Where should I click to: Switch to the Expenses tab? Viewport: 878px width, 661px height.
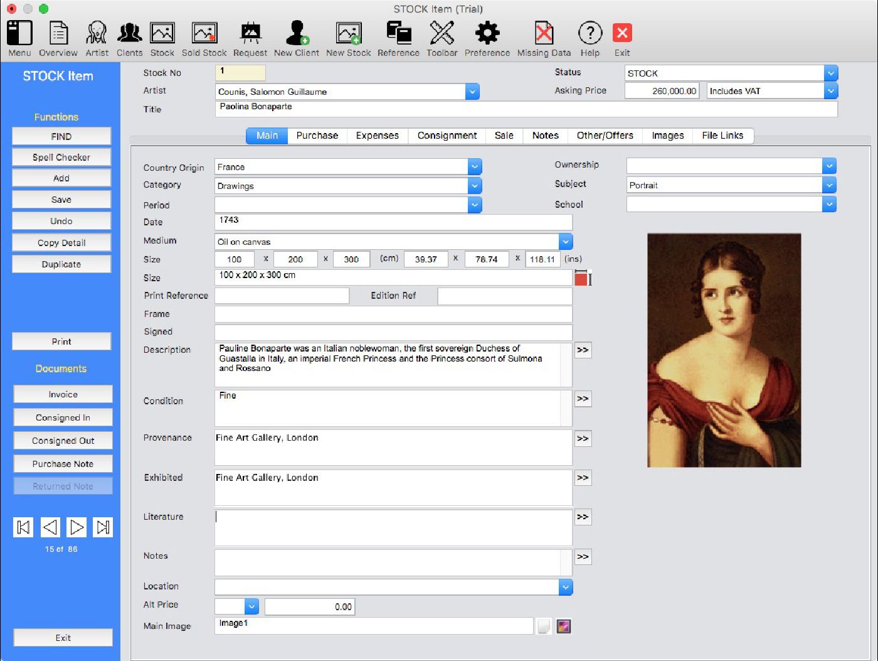[377, 136]
